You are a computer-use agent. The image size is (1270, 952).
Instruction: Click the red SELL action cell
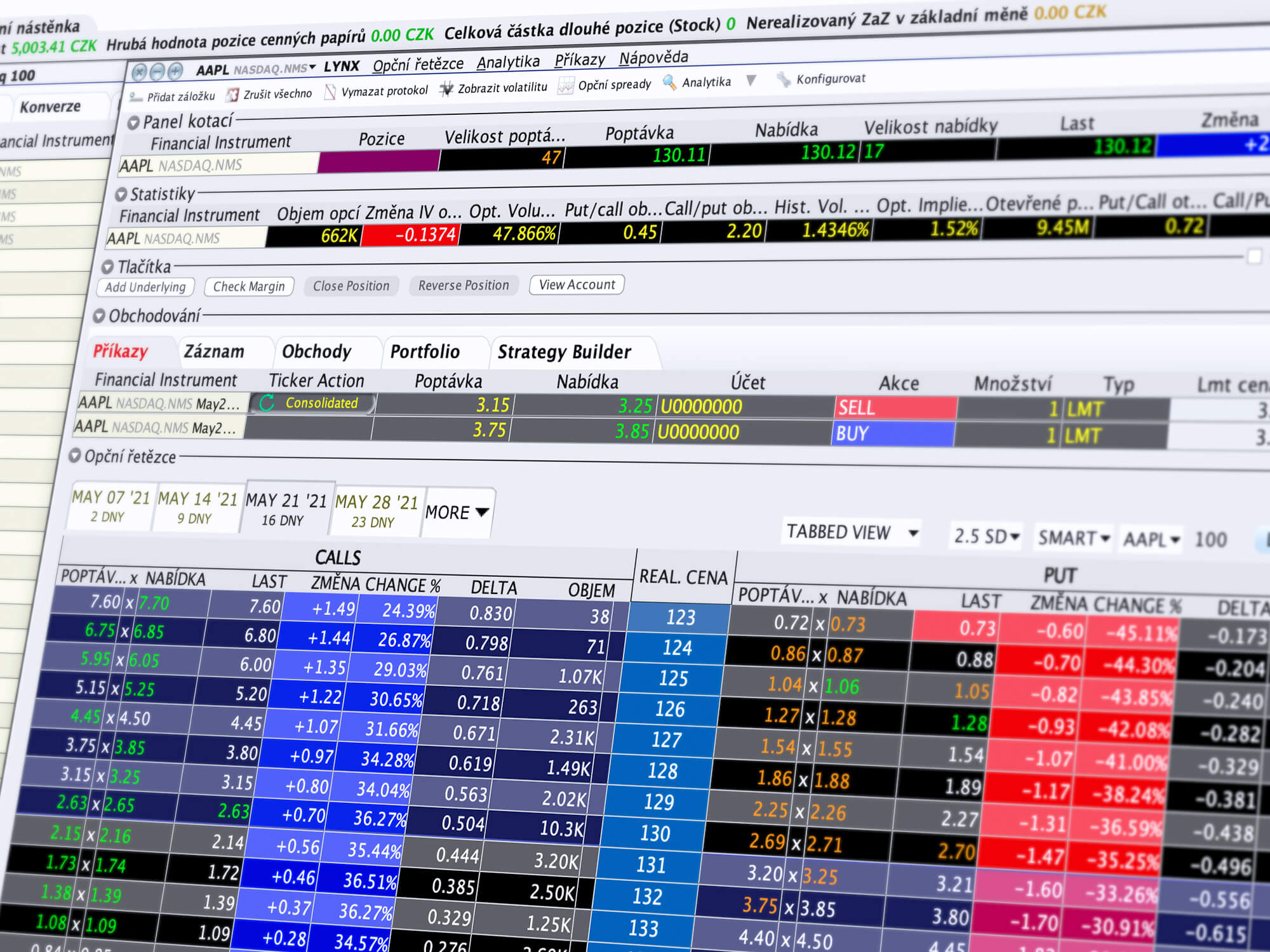click(x=895, y=408)
